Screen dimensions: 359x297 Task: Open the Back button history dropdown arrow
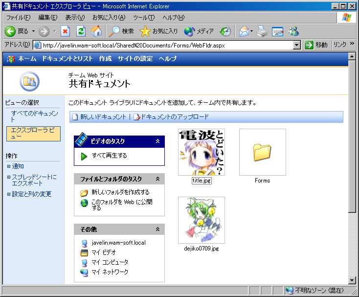click(x=33, y=31)
